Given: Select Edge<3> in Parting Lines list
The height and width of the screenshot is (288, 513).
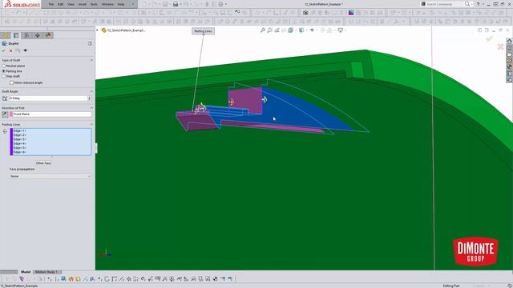Looking at the screenshot, I should coord(19,139).
